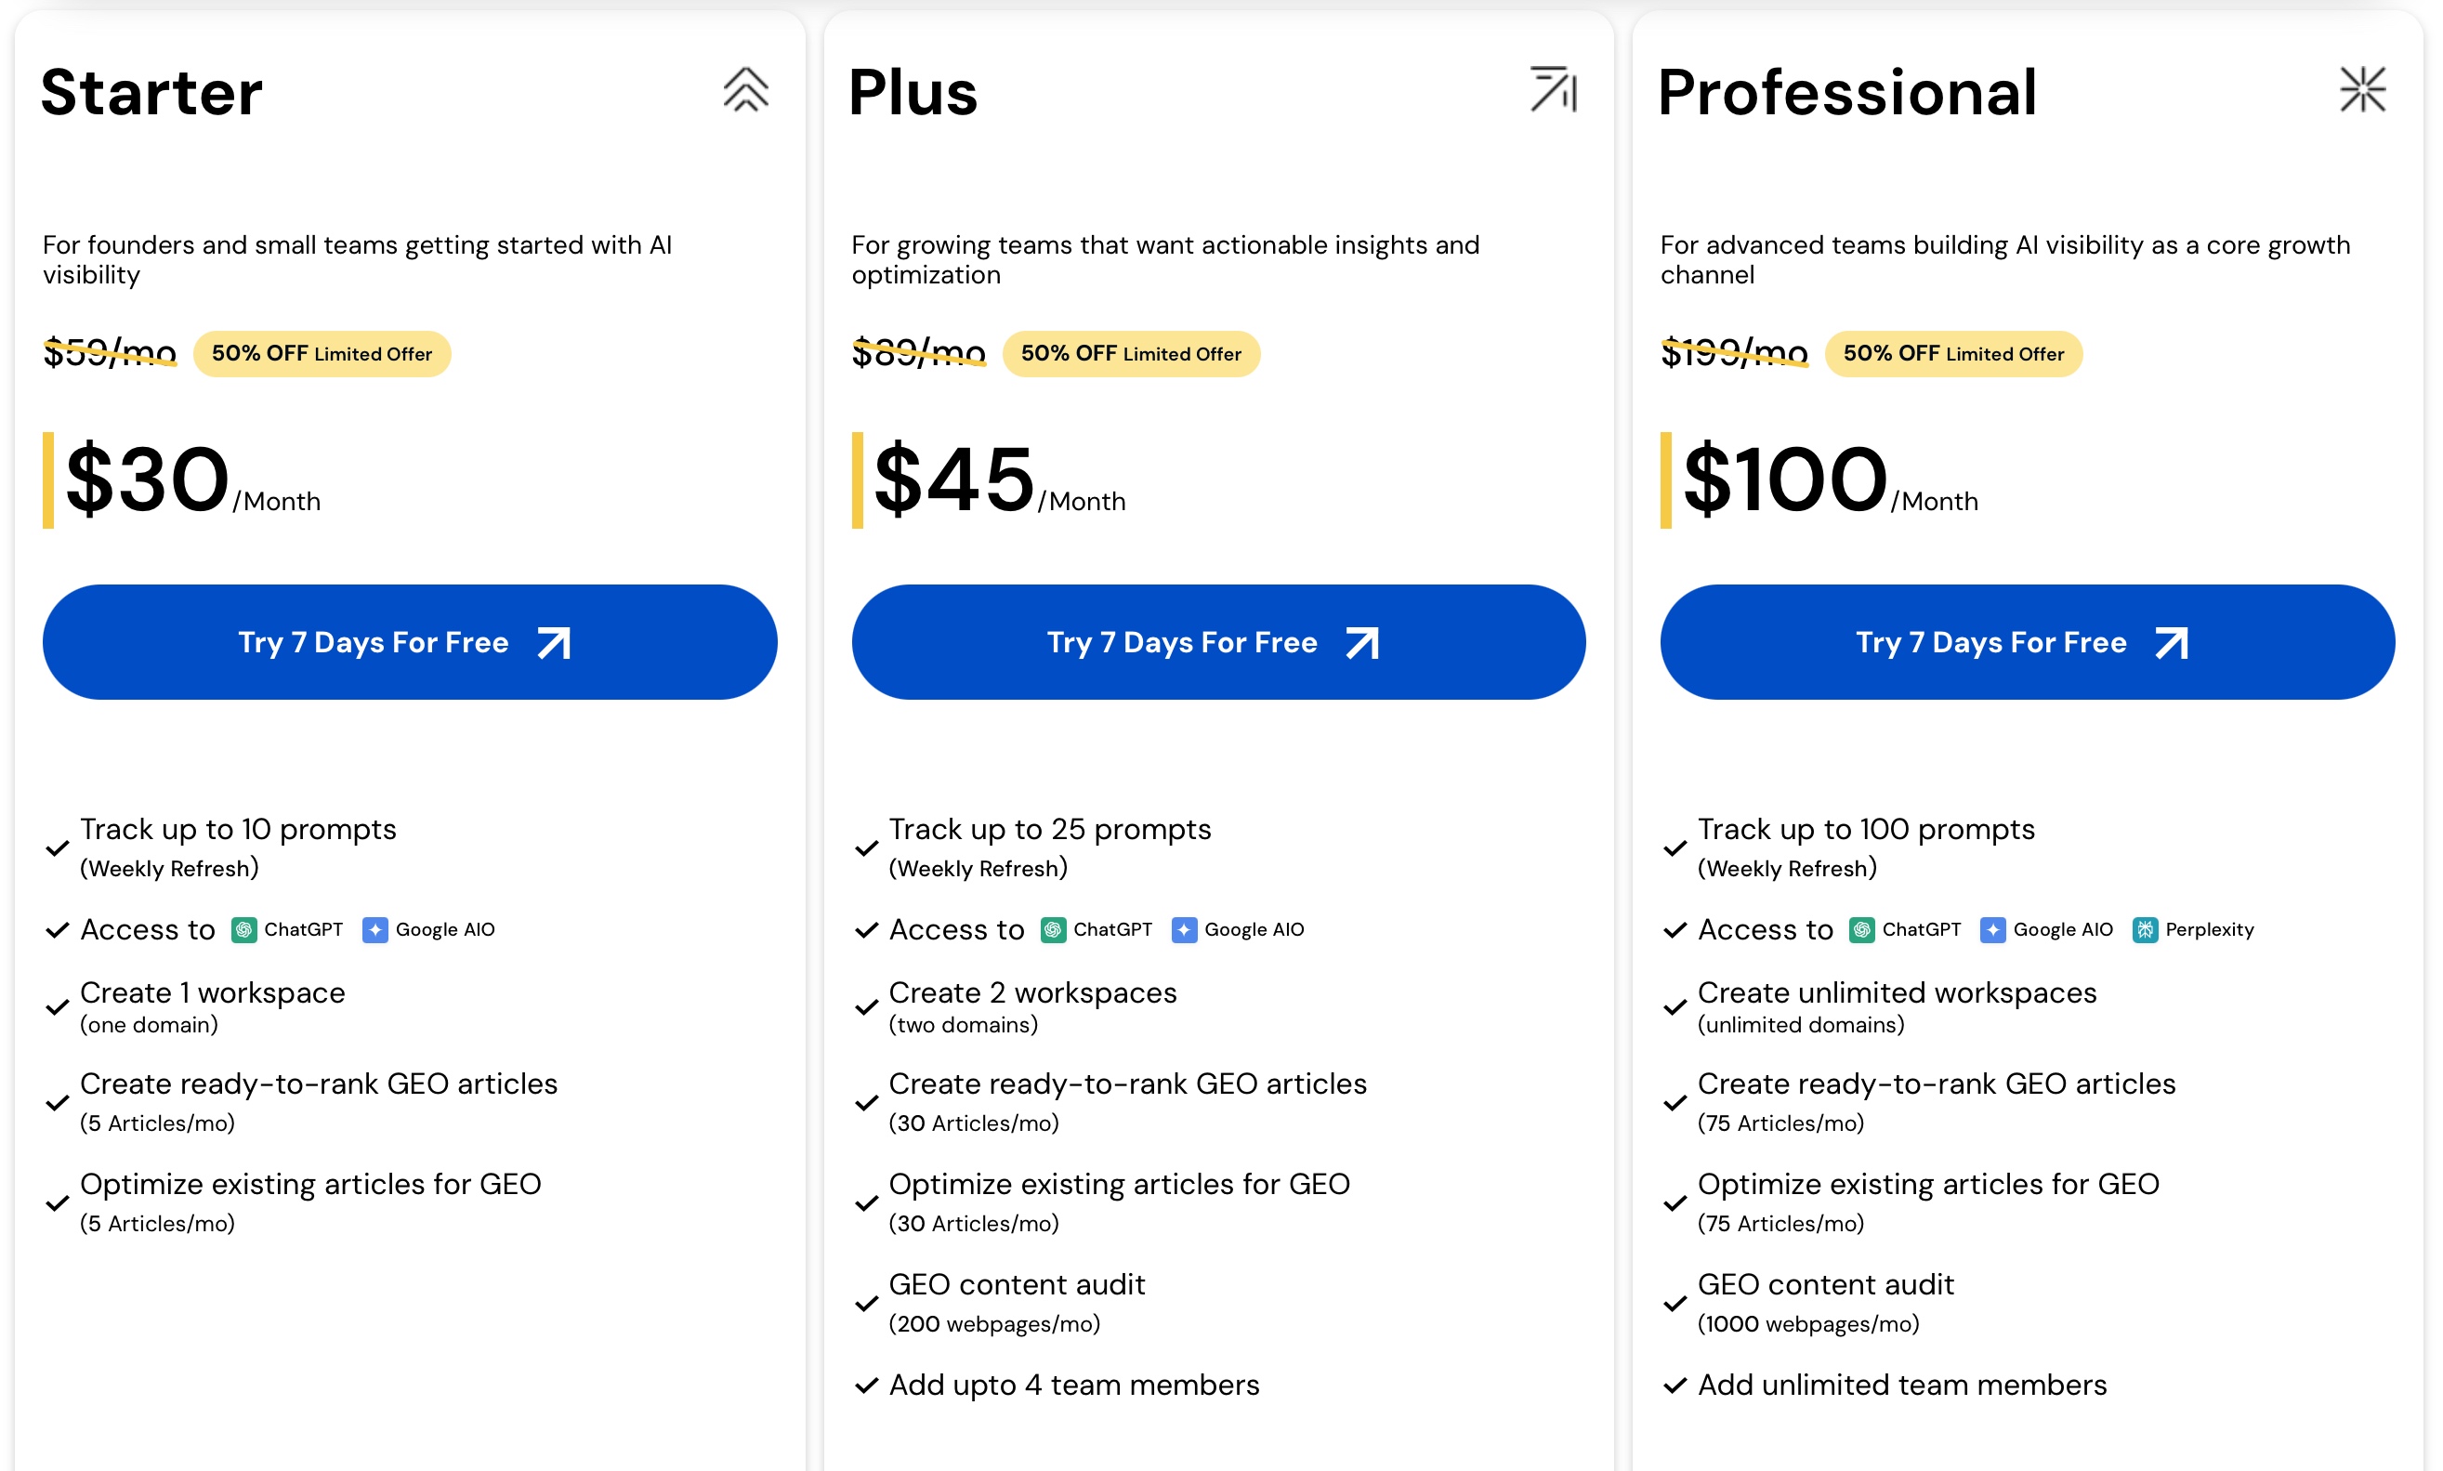The image size is (2443, 1471).
Task: Click the GEO content audit checkmark under Plus
Action: click(865, 1304)
